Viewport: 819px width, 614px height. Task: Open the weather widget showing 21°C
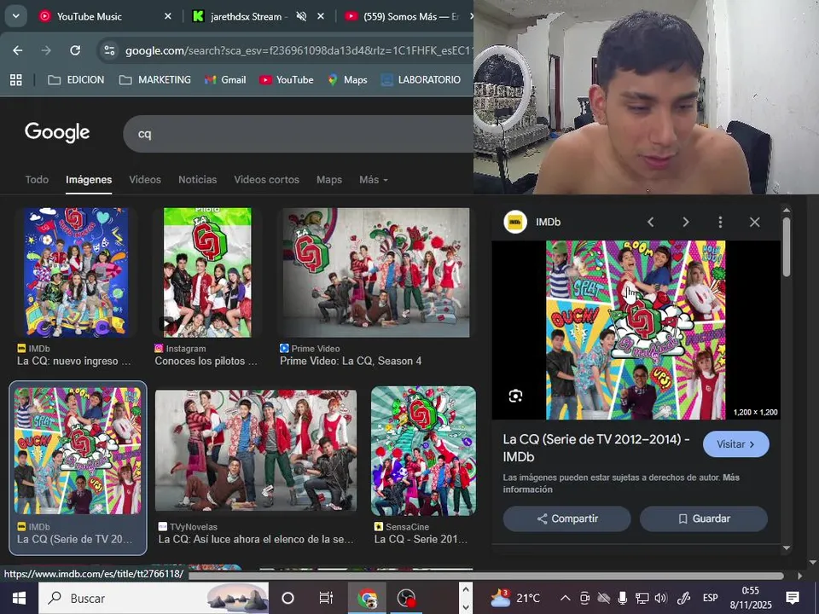tap(515, 598)
